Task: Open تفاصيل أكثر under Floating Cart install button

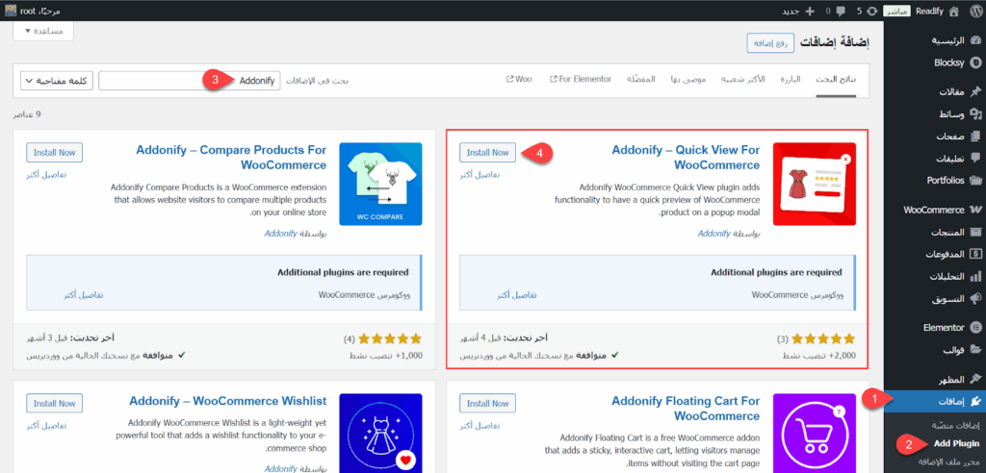Action: (480, 425)
